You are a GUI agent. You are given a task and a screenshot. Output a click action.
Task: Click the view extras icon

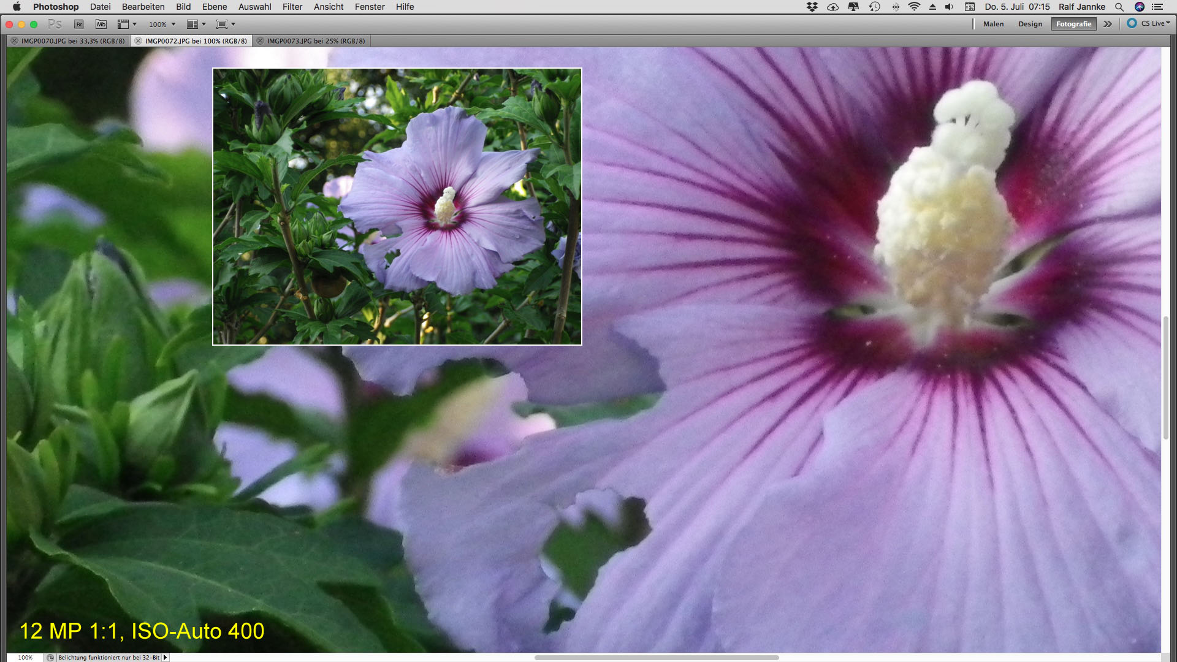coord(123,24)
